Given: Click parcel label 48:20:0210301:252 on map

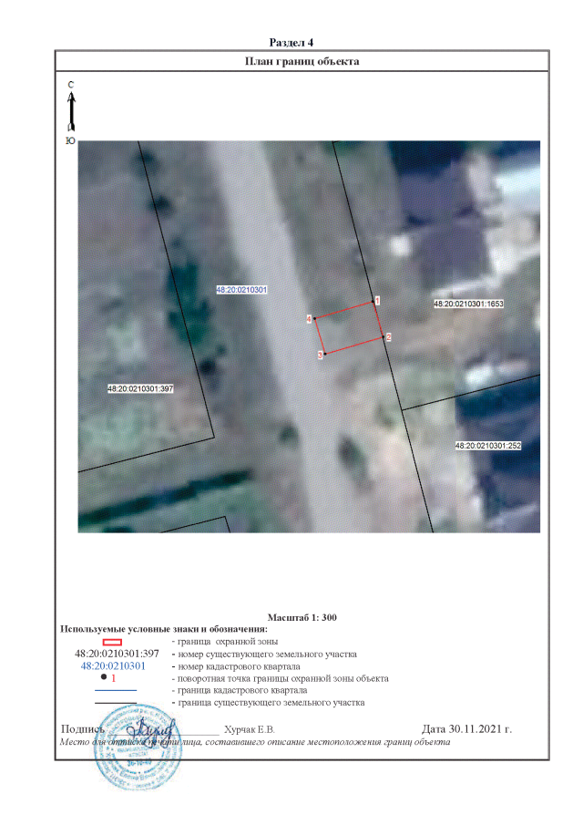Looking at the screenshot, I should click(487, 446).
